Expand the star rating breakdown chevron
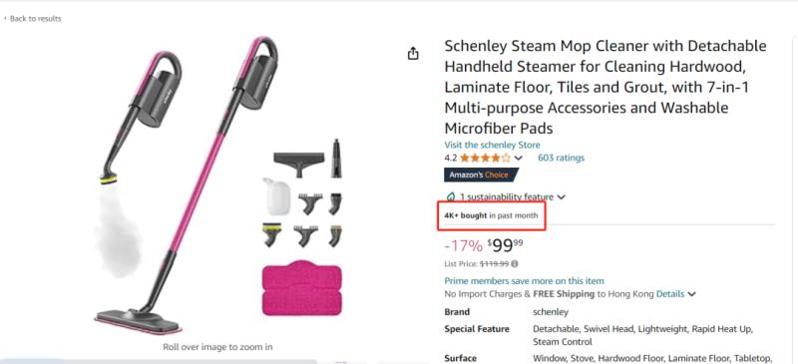 [x=518, y=158]
